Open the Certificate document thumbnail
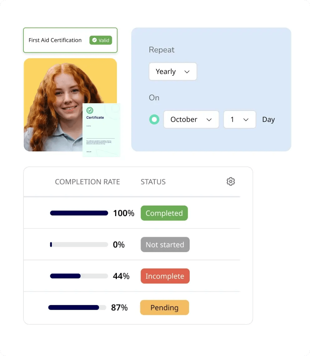 point(101,130)
